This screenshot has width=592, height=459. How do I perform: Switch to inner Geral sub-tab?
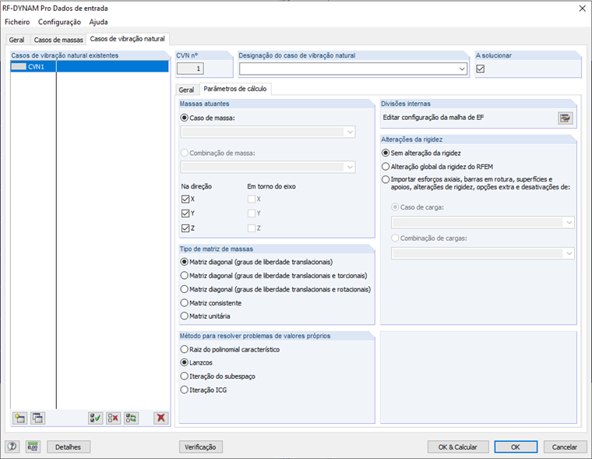pos(186,90)
